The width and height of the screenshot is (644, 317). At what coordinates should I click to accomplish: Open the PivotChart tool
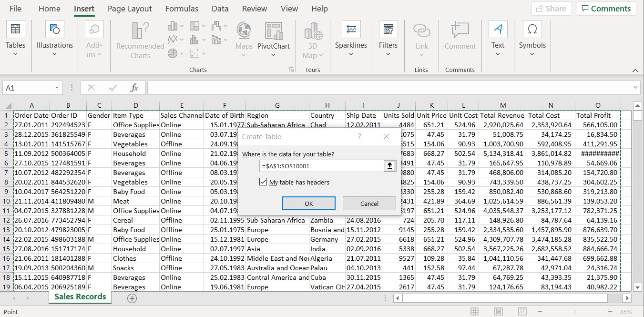(273, 38)
